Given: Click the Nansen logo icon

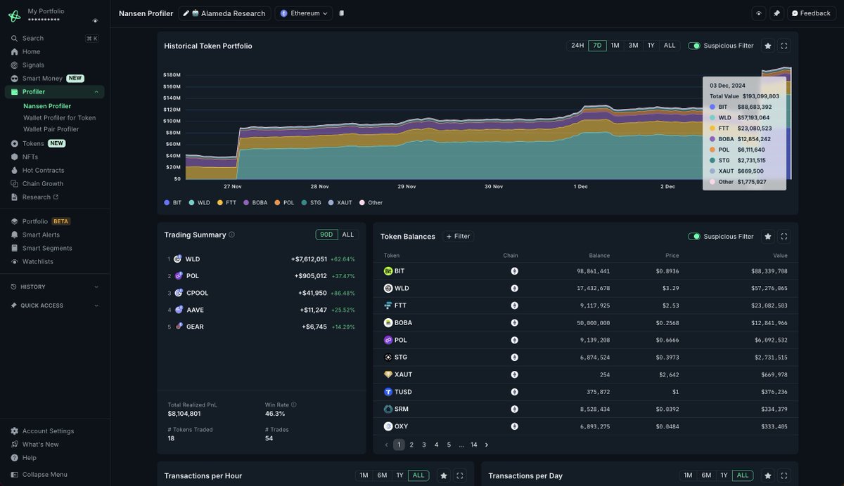Looking at the screenshot, I should coord(14,15).
